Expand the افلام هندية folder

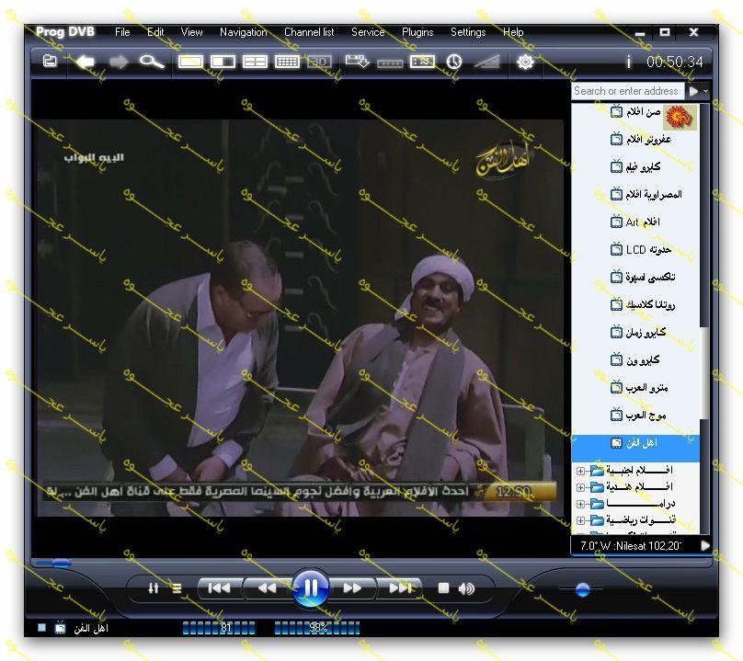(580, 487)
